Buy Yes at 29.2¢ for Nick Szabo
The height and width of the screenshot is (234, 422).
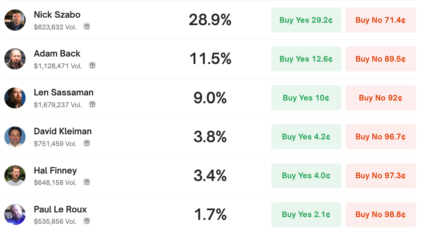[306, 20]
